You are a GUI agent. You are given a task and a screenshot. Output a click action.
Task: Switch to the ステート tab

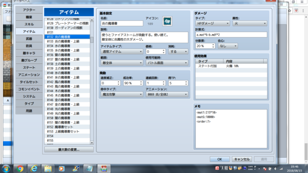click(29, 67)
